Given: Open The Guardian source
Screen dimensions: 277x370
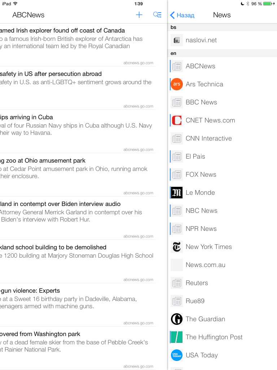Looking at the screenshot, I should point(222,319).
